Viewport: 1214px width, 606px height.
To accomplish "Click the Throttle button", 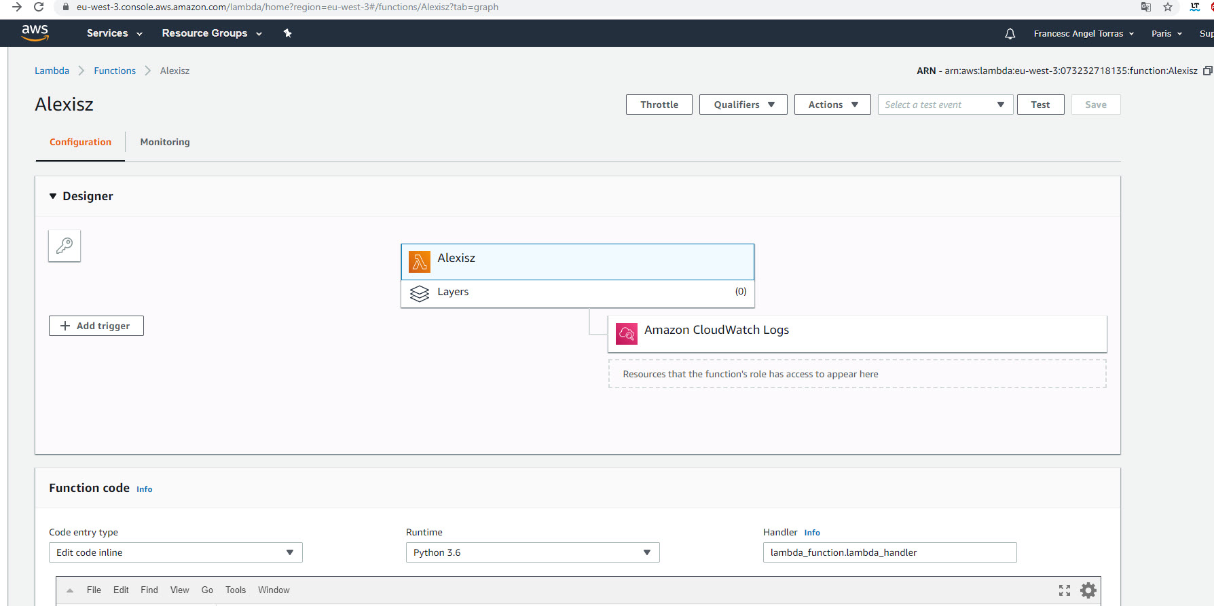I will coord(659,105).
